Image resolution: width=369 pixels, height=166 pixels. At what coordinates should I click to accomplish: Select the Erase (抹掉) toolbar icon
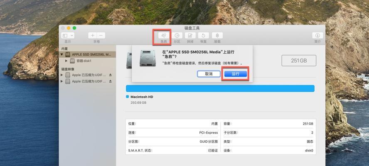190,36
